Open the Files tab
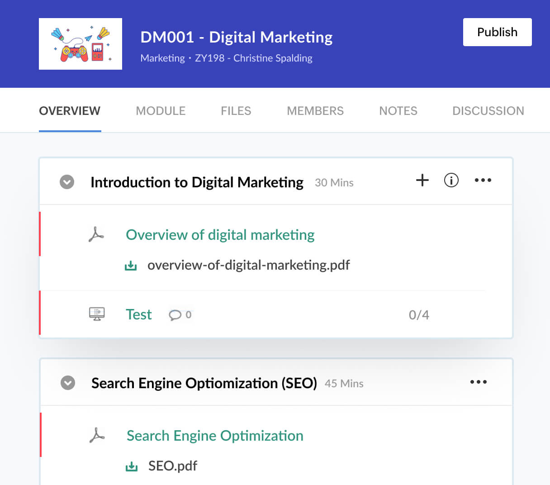Viewport: 550px width, 485px height. [x=236, y=111]
